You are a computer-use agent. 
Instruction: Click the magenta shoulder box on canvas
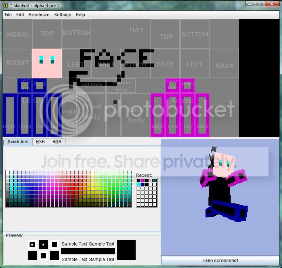[x=172, y=85]
